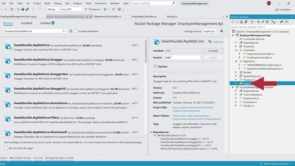Click Show All Files icon in Solution Explorer

[267, 22]
